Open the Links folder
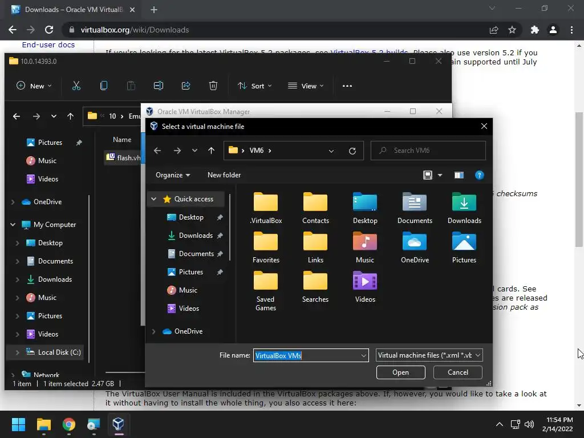The height and width of the screenshot is (438, 584). 315,248
